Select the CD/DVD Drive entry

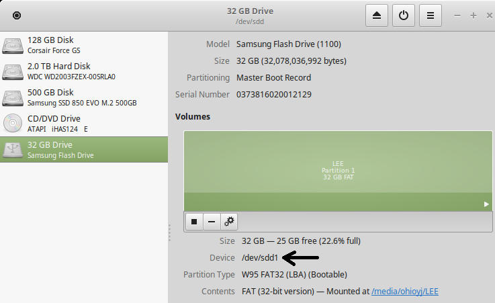tap(84, 124)
